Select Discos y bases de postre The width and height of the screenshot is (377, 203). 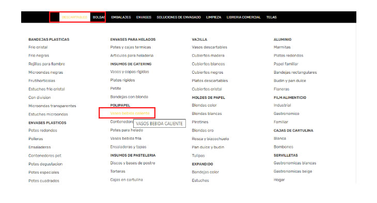pos(133,163)
